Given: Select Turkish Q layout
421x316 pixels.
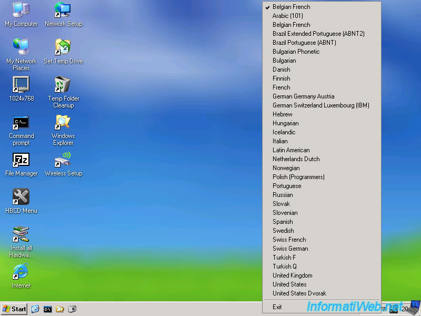Looking at the screenshot, I should pyautogui.click(x=322, y=266).
